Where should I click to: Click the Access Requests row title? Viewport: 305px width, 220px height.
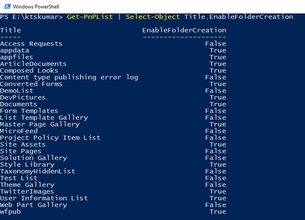(31, 44)
